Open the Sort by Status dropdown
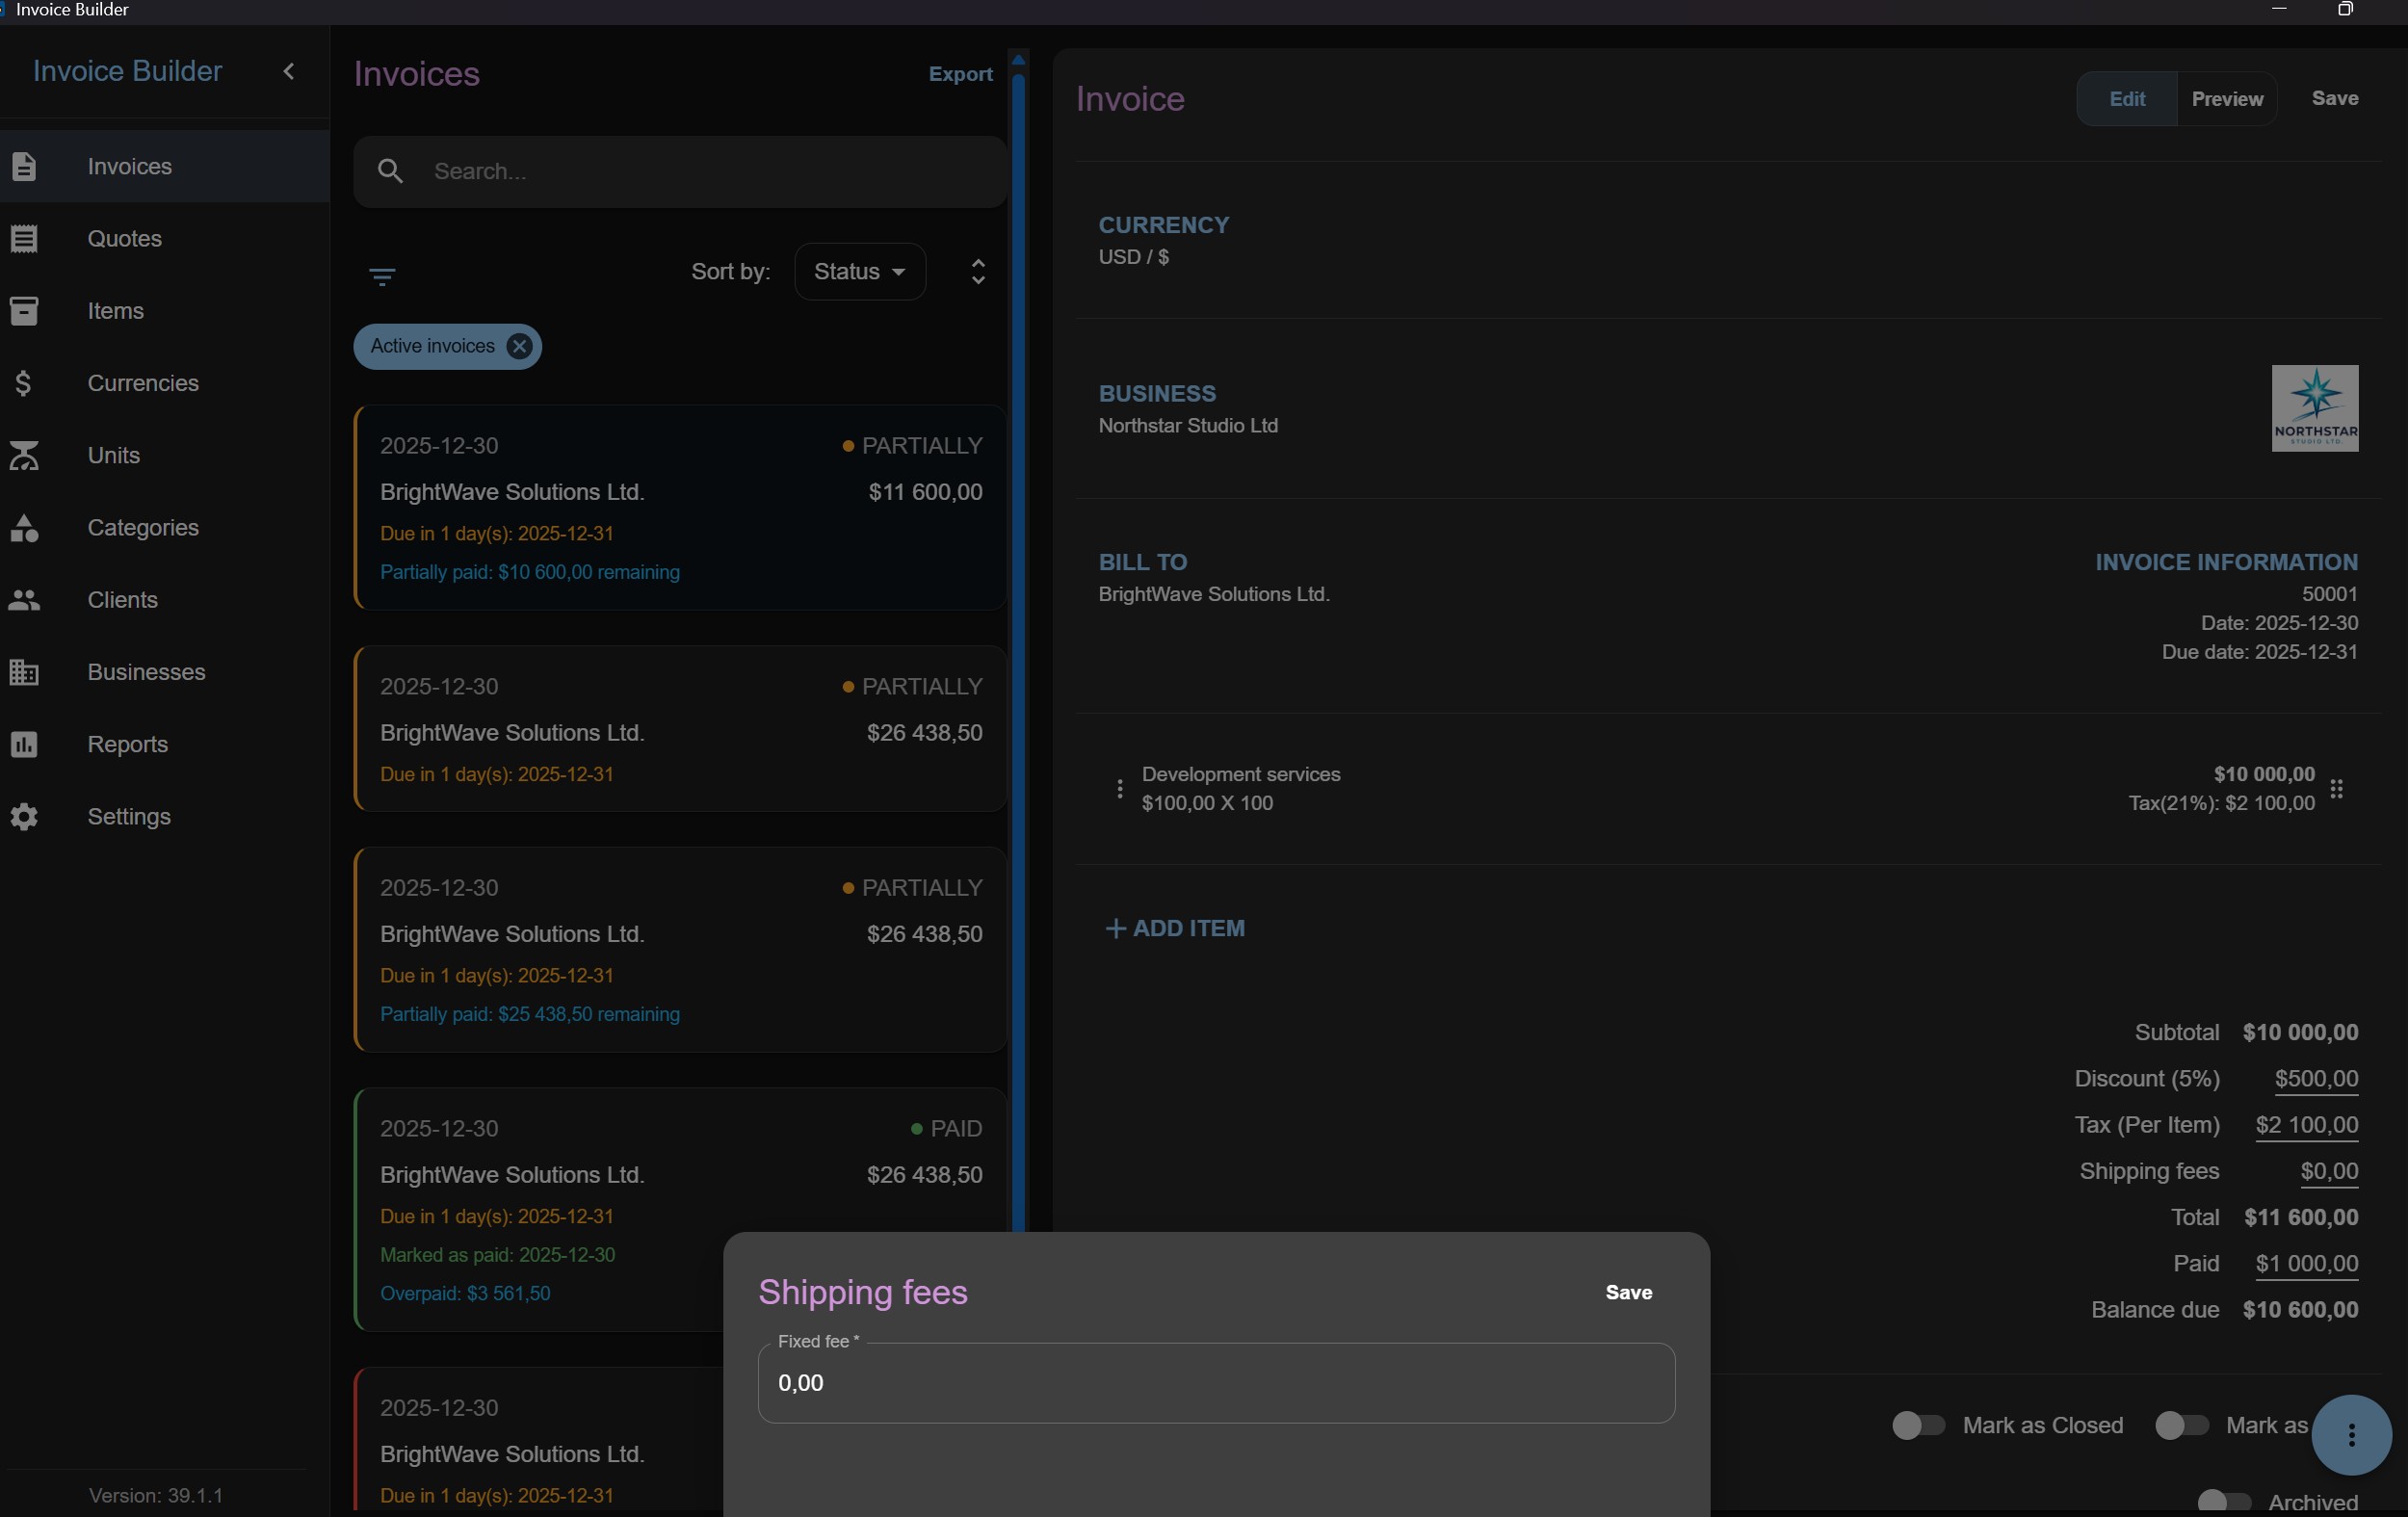The image size is (2408, 1517). click(x=860, y=271)
